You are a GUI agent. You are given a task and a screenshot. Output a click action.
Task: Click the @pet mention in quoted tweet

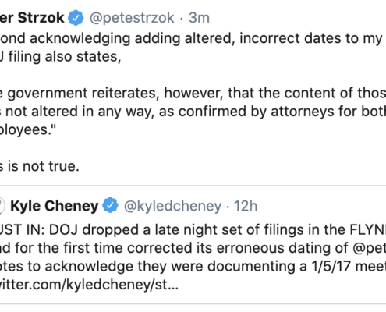click(x=370, y=248)
